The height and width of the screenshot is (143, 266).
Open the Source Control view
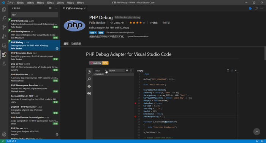pyautogui.click(x=4, y=27)
